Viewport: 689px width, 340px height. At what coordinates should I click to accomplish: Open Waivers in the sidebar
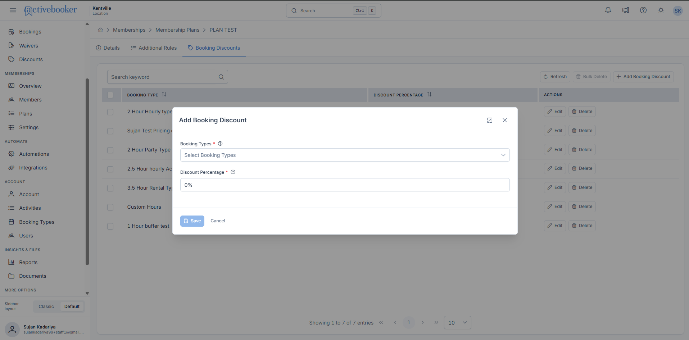click(28, 46)
